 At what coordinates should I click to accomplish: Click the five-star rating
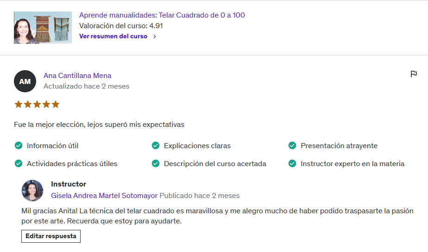(37, 104)
